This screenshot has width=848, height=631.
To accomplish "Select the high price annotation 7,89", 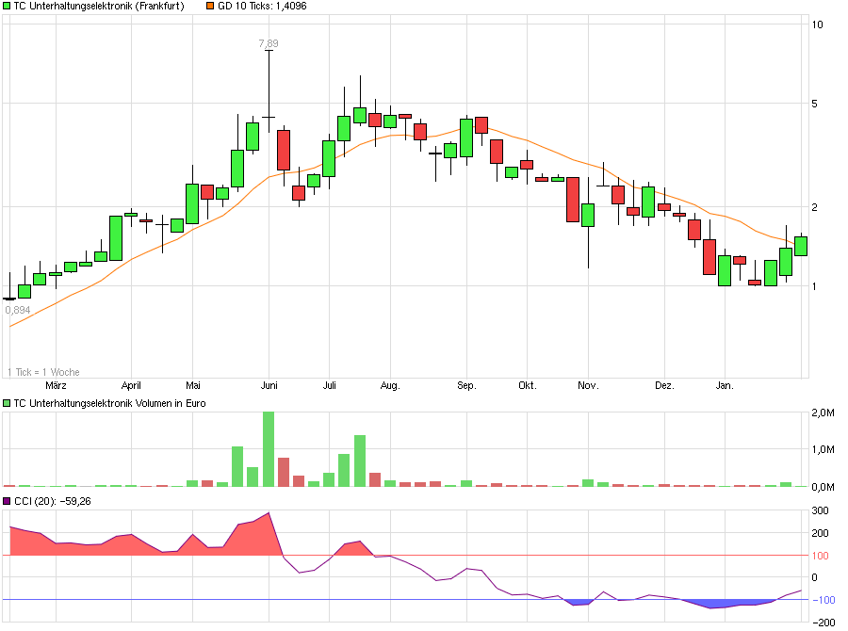I will (x=269, y=42).
